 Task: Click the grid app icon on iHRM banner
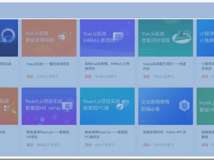coord(118,36)
